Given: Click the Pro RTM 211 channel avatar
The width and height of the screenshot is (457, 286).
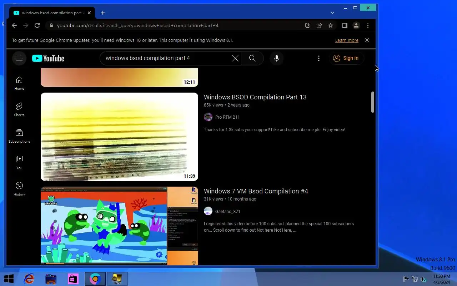Looking at the screenshot, I should [208, 117].
